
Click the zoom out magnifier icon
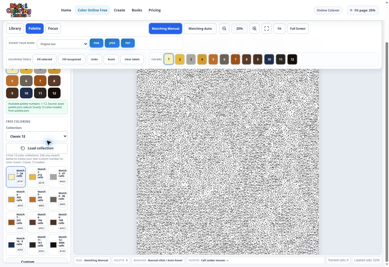[x=224, y=29]
